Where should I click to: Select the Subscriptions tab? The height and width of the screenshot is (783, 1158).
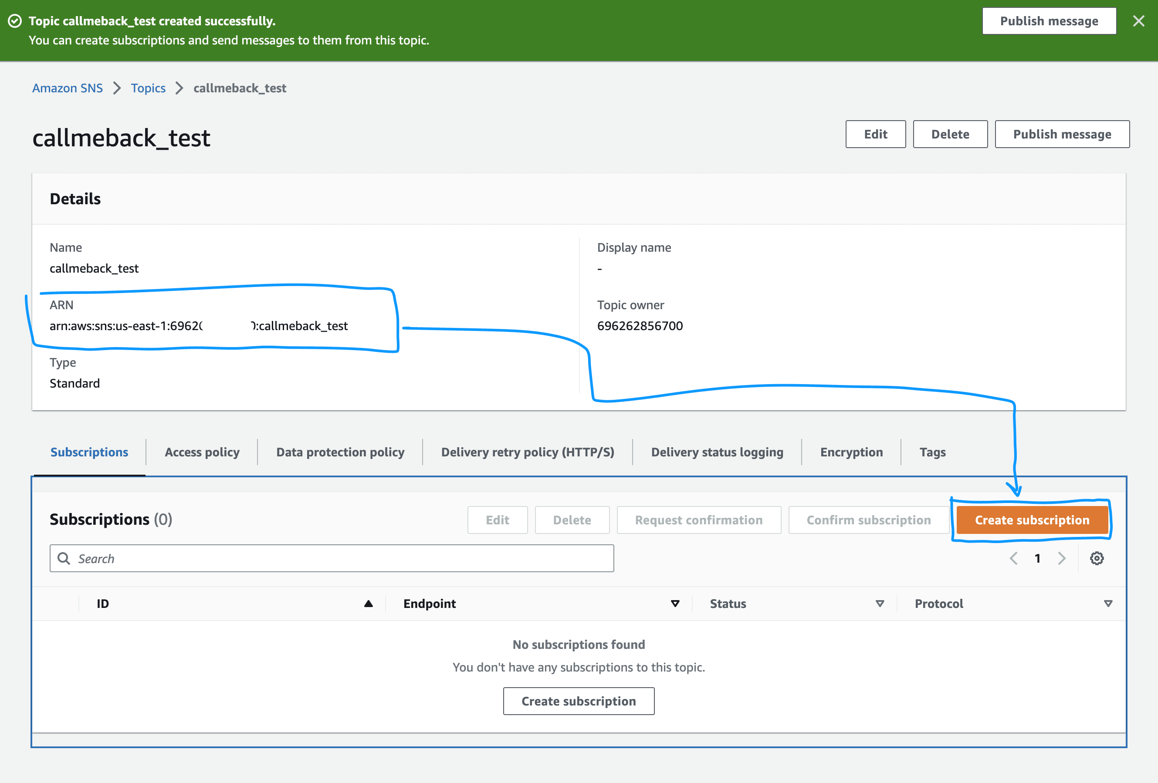point(89,452)
